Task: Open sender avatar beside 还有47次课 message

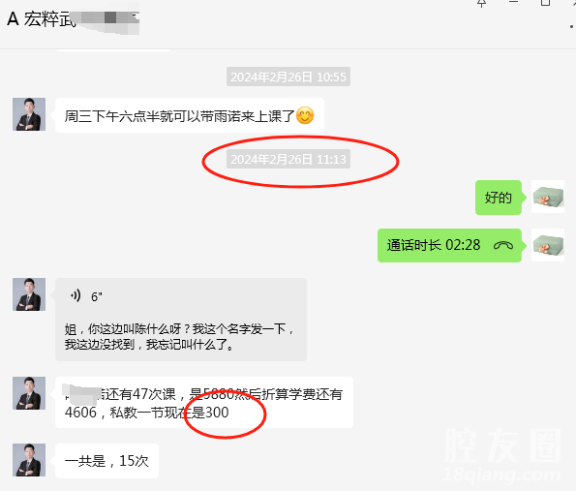Action: click(29, 393)
